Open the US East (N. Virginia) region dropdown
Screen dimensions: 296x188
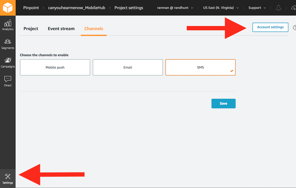(221, 8)
